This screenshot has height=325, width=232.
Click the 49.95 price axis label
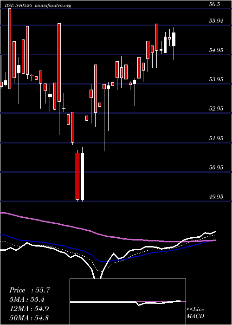click(x=216, y=196)
